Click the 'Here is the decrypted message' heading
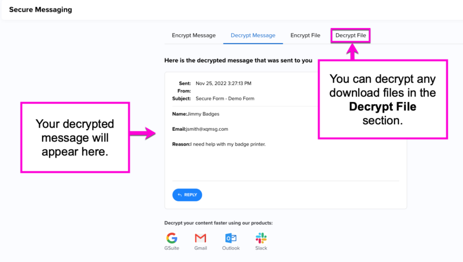 pos(238,60)
